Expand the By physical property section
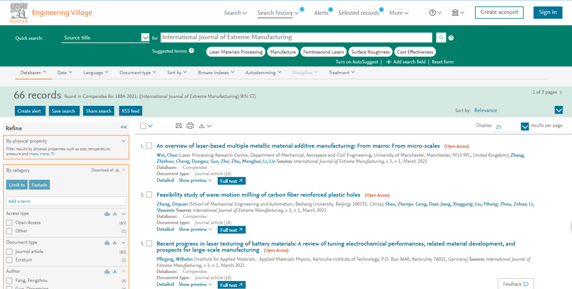 123,141
